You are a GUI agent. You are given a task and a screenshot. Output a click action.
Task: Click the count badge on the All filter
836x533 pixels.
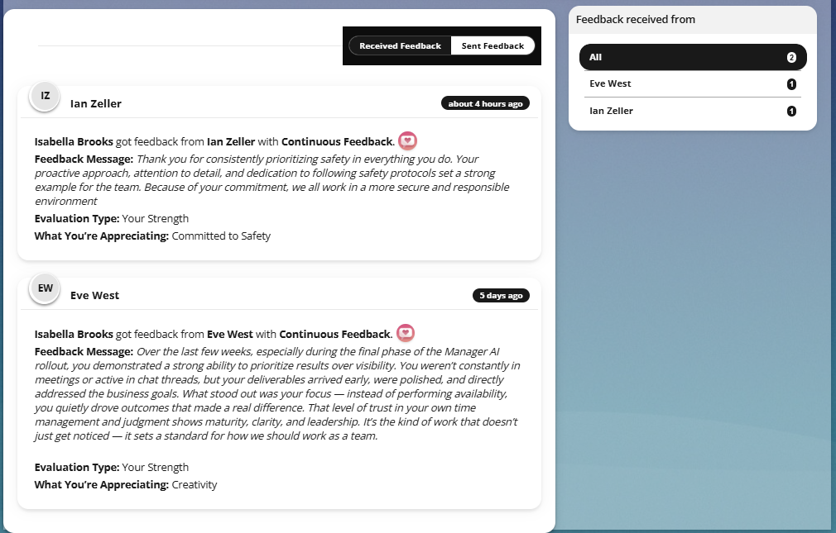tap(791, 58)
